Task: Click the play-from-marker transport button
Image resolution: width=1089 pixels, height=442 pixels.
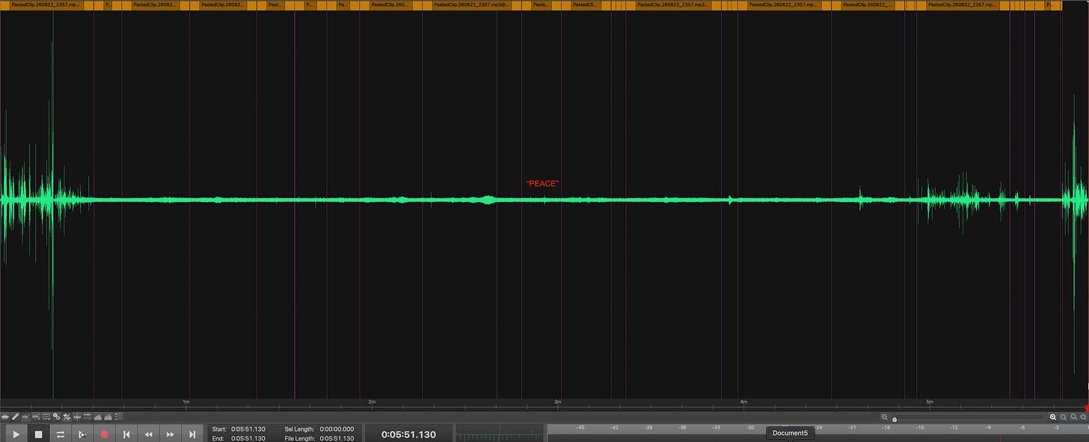Action: 82,434
